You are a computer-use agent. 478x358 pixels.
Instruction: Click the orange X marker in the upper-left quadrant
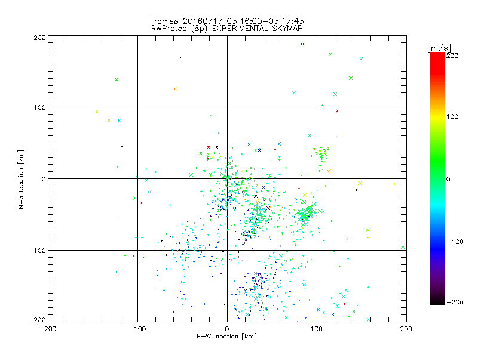174,89
